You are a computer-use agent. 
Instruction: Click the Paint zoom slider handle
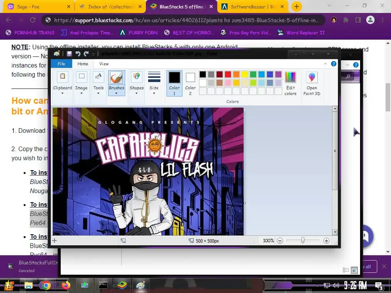click(x=302, y=240)
